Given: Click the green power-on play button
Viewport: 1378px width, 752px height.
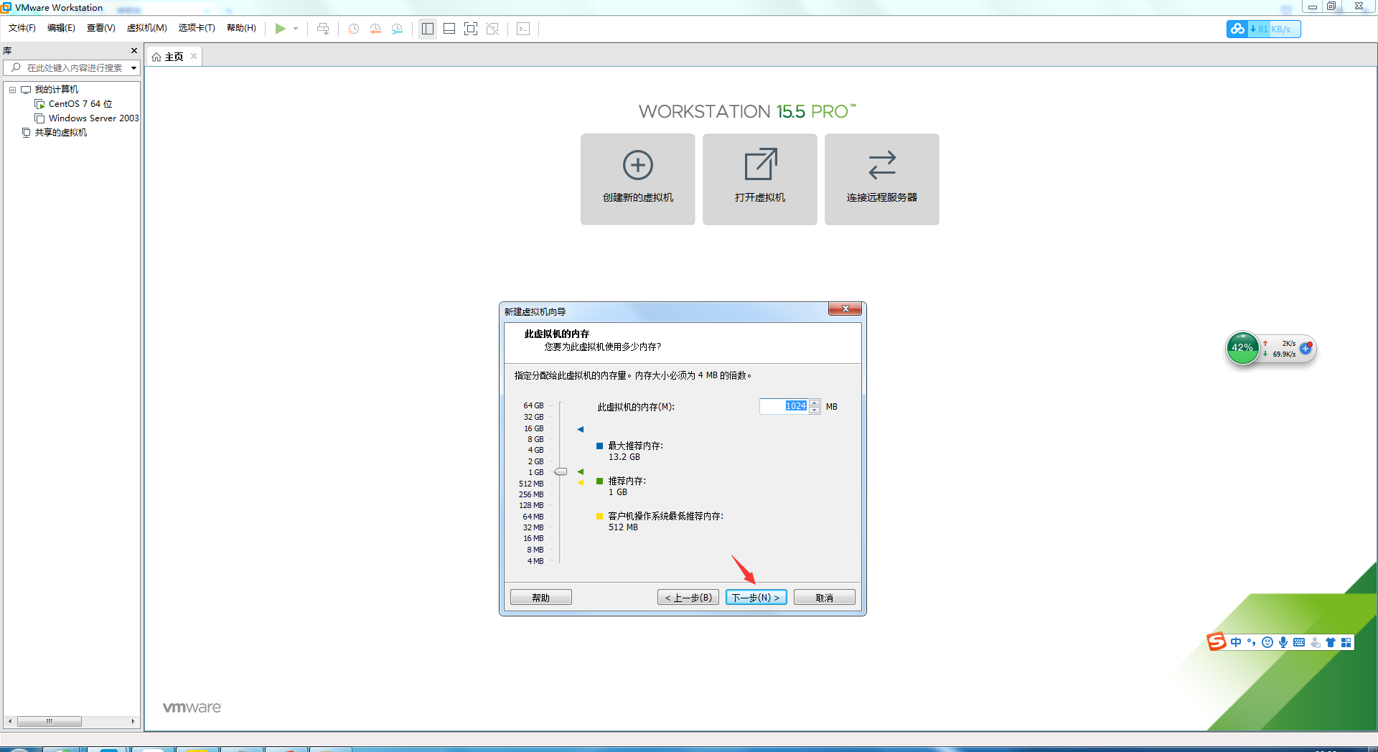Looking at the screenshot, I should click(280, 29).
